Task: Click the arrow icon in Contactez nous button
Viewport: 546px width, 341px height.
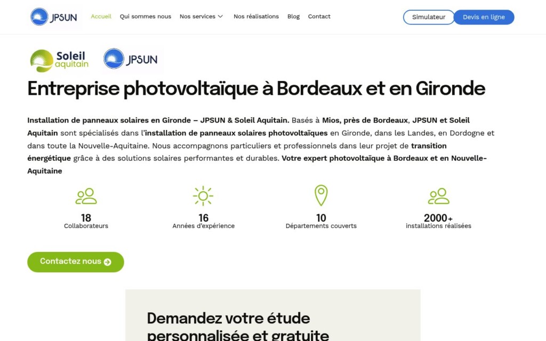Action: pos(108,262)
